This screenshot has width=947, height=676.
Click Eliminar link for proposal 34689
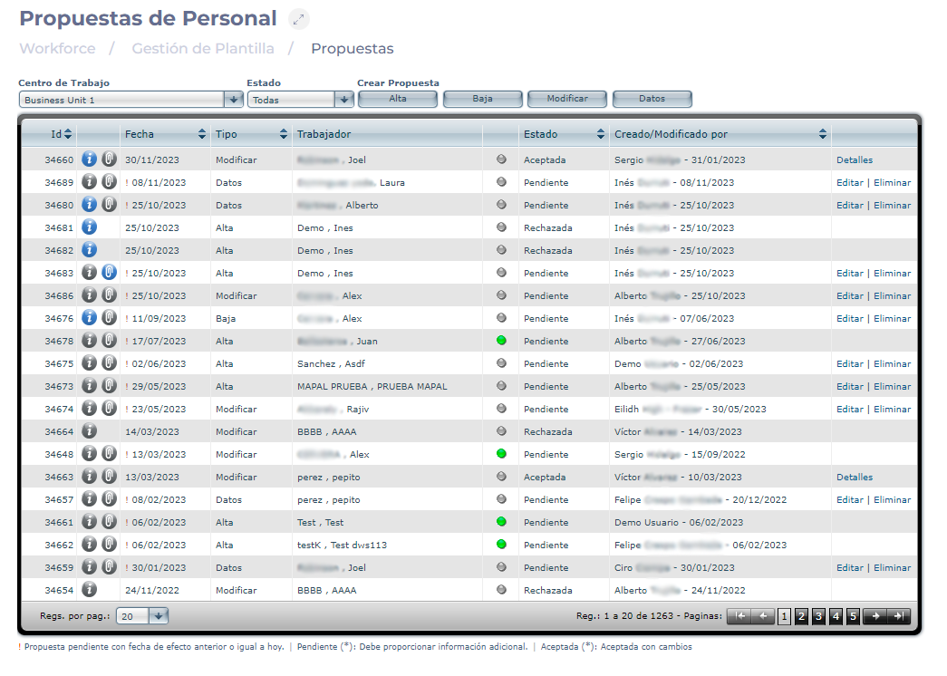point(892,182)
